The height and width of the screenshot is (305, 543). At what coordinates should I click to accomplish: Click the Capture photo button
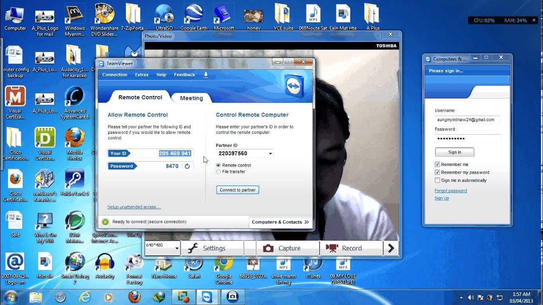click(288, 248)
